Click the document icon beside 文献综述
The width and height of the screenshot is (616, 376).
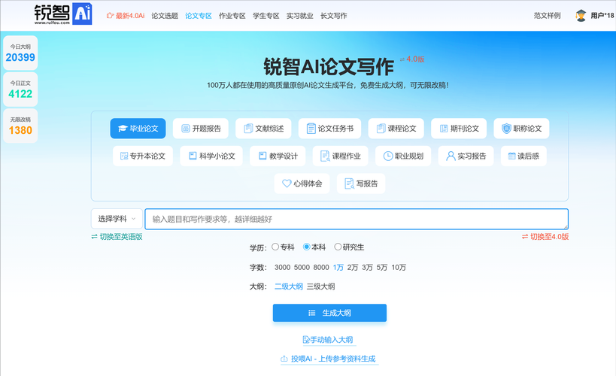(248, 129)
